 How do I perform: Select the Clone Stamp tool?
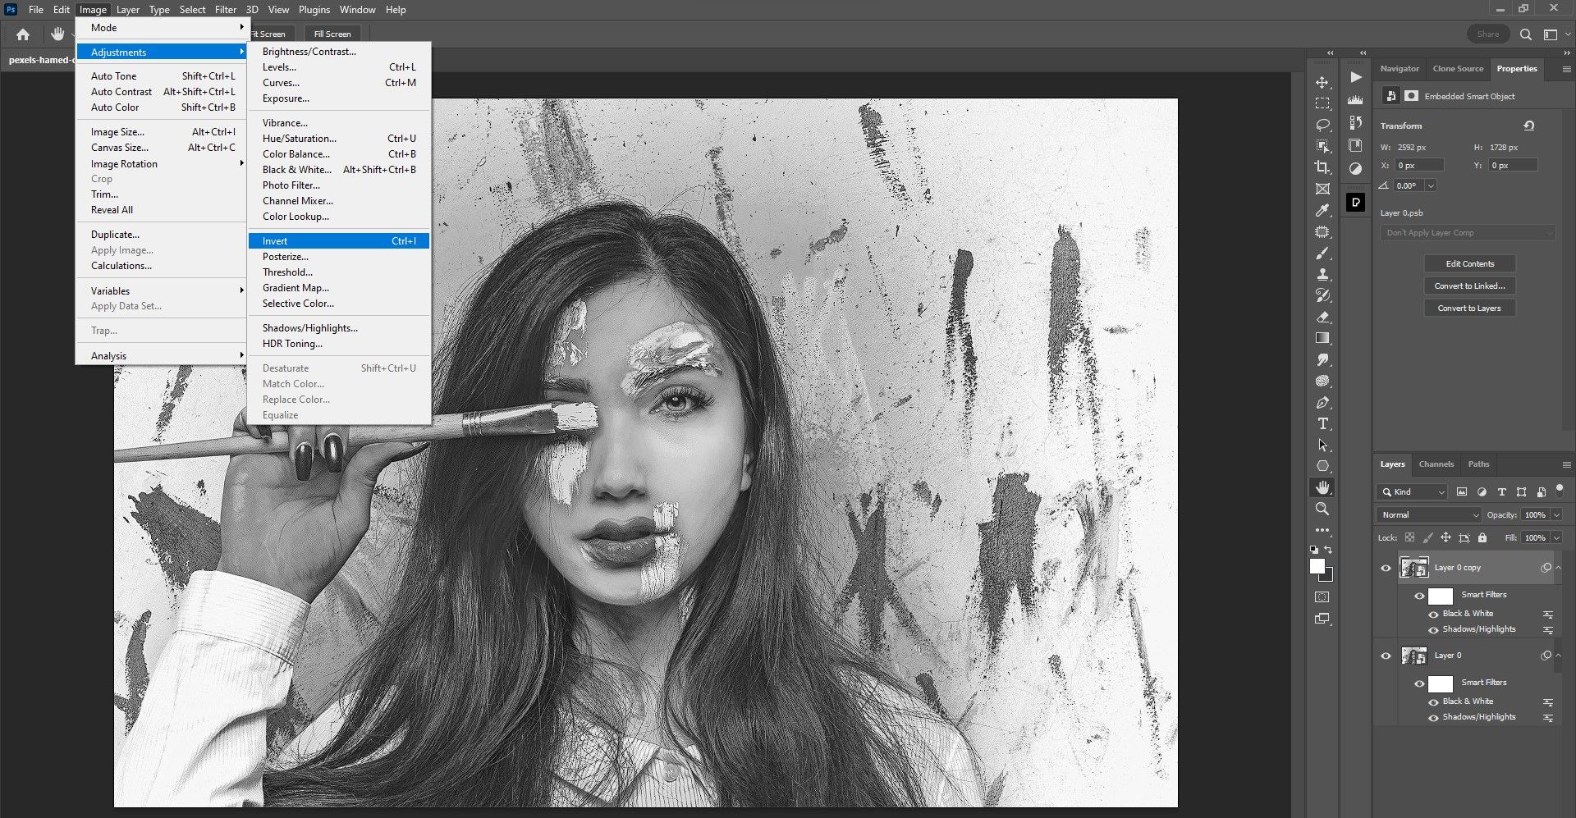click(1322, 274)
